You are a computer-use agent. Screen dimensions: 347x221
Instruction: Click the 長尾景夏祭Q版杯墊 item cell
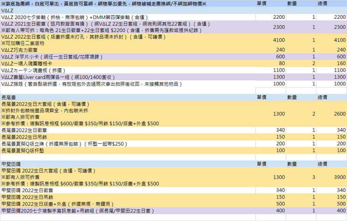click(x=128, y=150)
